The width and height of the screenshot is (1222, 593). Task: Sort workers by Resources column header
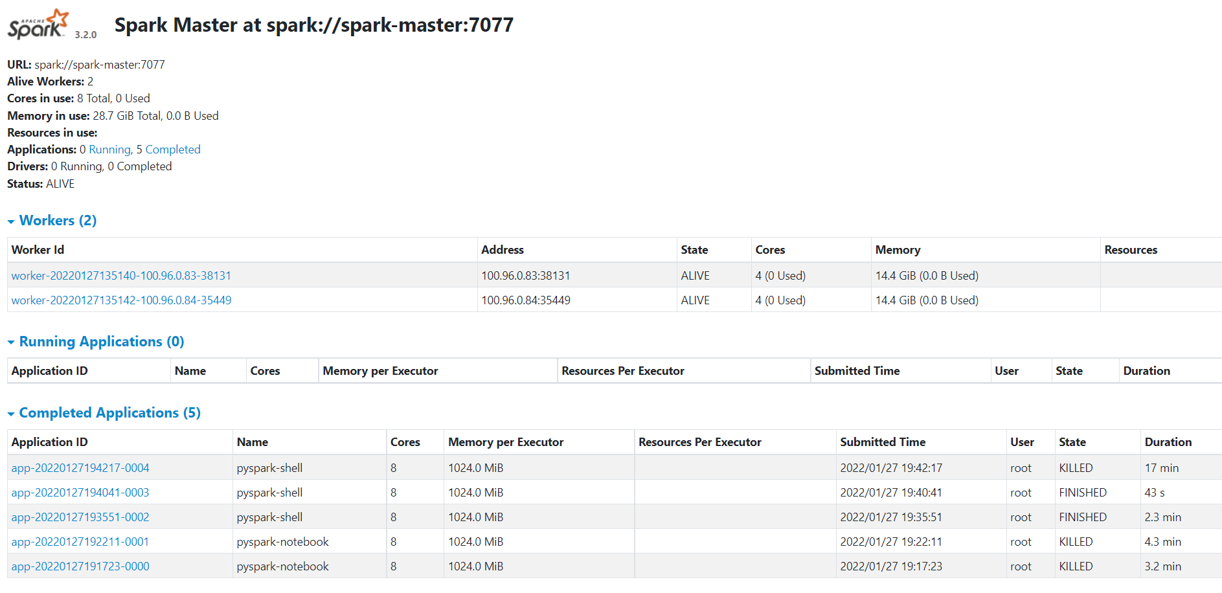pyautogui.click(x=1131, y=250)
